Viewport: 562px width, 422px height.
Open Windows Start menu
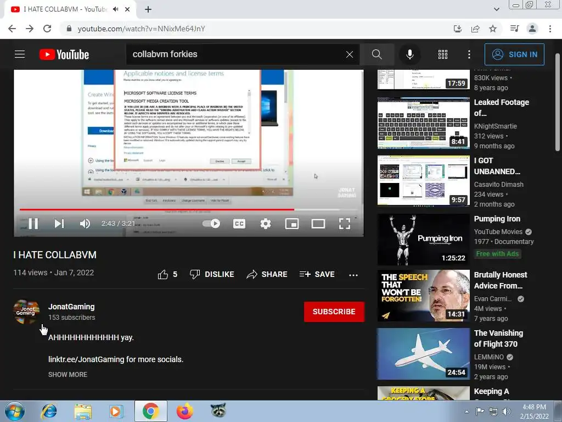(15, 411)
